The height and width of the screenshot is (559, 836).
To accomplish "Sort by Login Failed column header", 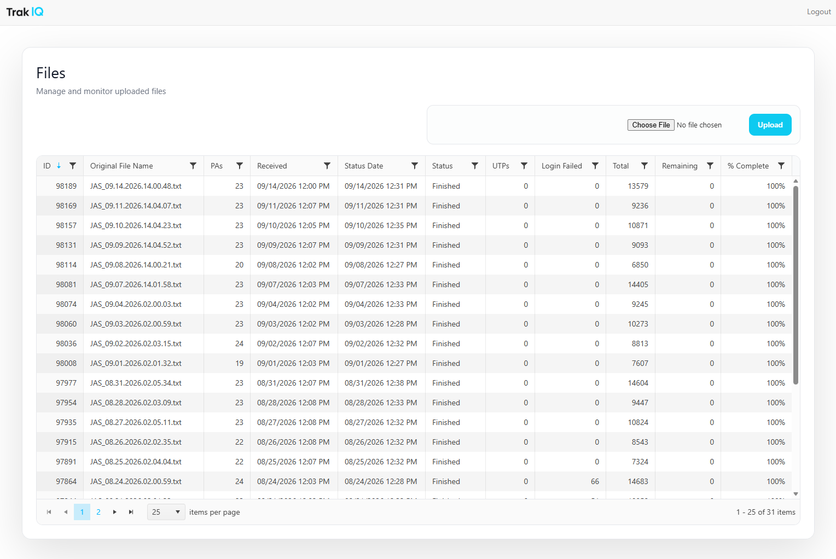I will [x=562, y=166].
